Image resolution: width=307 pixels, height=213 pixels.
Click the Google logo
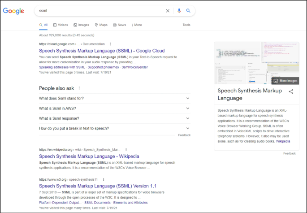pyautogui.click(x=13, y=11)
